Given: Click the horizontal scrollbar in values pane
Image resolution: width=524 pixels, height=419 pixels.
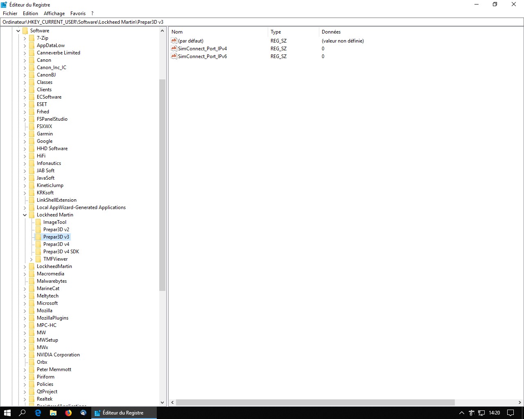Looking at the screenshot, I should [x=315, y=402].
